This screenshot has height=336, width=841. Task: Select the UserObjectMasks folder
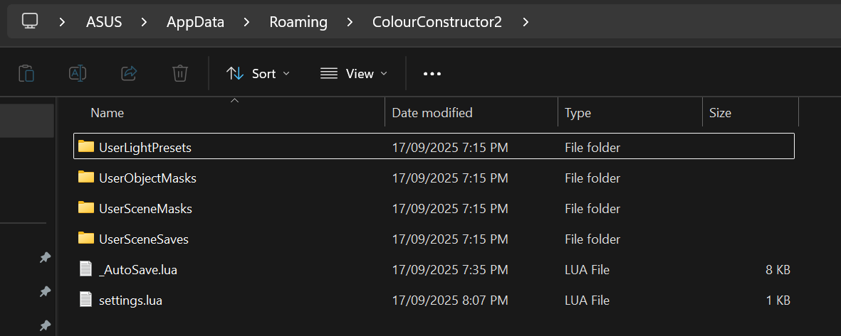[x=147, y=178]
